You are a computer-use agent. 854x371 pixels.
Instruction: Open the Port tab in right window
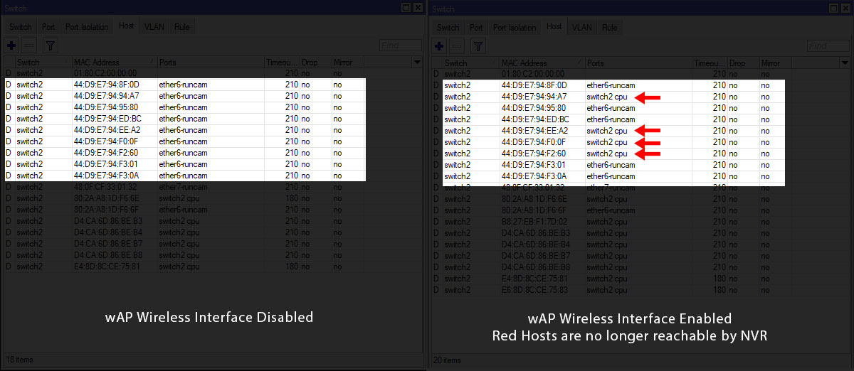[x=476, y=28]
